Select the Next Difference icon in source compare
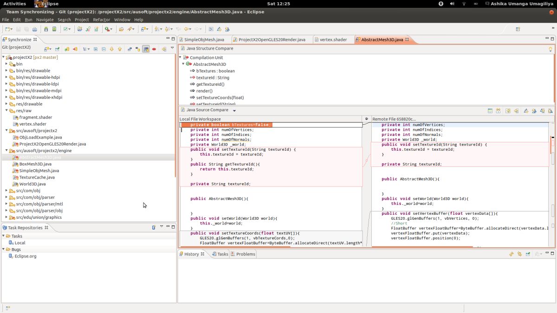The height and width of the screenshot is (313, 557). (526, 111)
